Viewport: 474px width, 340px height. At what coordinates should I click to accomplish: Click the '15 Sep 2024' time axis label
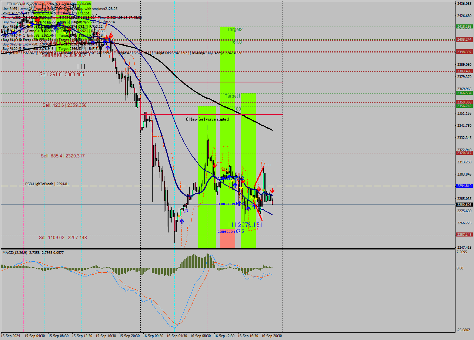pyautogui.click(x=10, y=336)
